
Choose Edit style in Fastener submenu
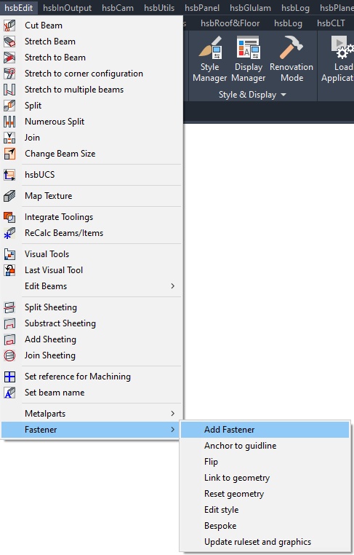click(265, 510)
